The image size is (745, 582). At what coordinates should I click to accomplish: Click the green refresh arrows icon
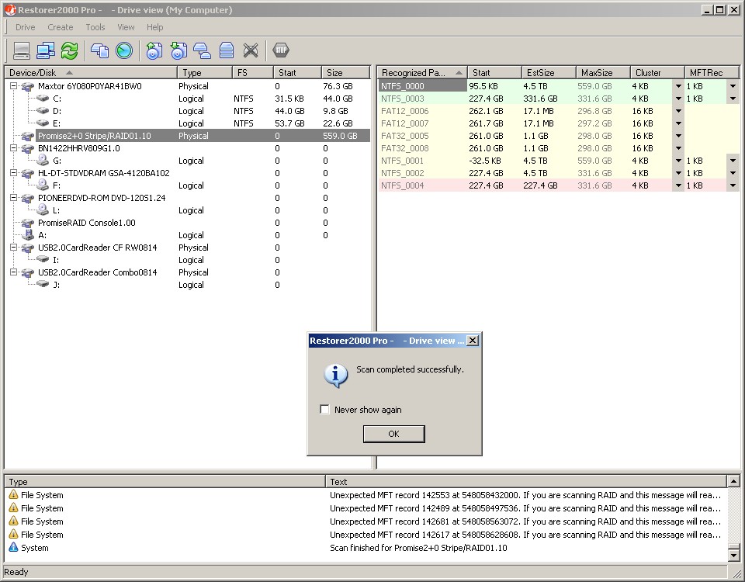click(69, 50)
